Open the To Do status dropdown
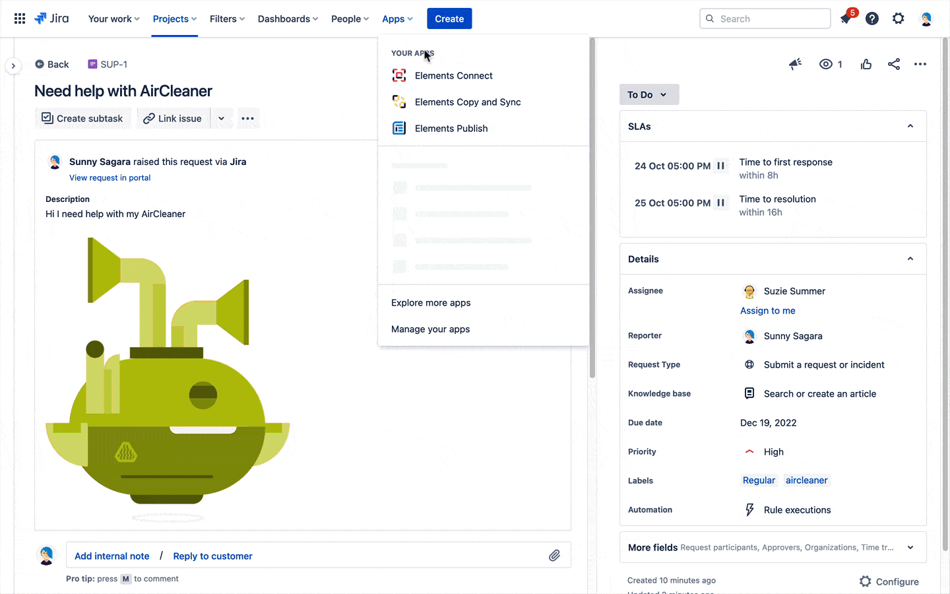 point(649,94)
